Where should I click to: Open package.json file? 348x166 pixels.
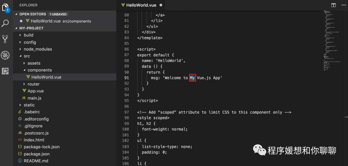click(x=37, y=154)
